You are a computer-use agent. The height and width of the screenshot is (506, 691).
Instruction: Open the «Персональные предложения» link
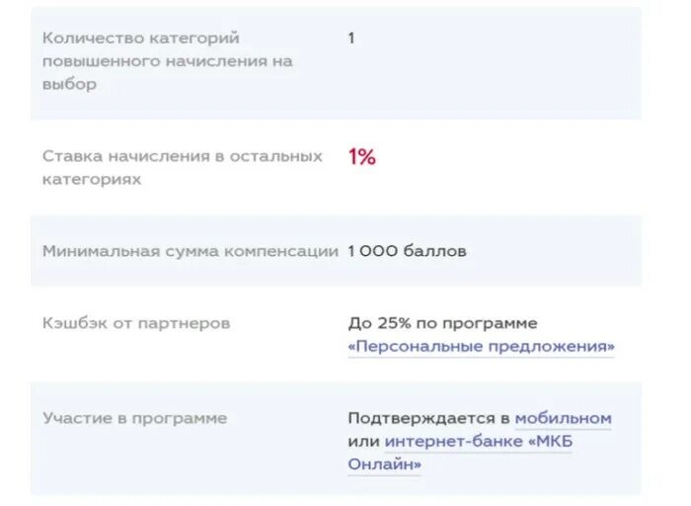tap(481, 347)
